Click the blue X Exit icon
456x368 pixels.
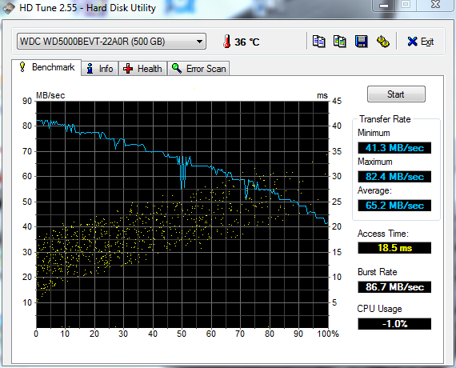[x=412, y=42]
